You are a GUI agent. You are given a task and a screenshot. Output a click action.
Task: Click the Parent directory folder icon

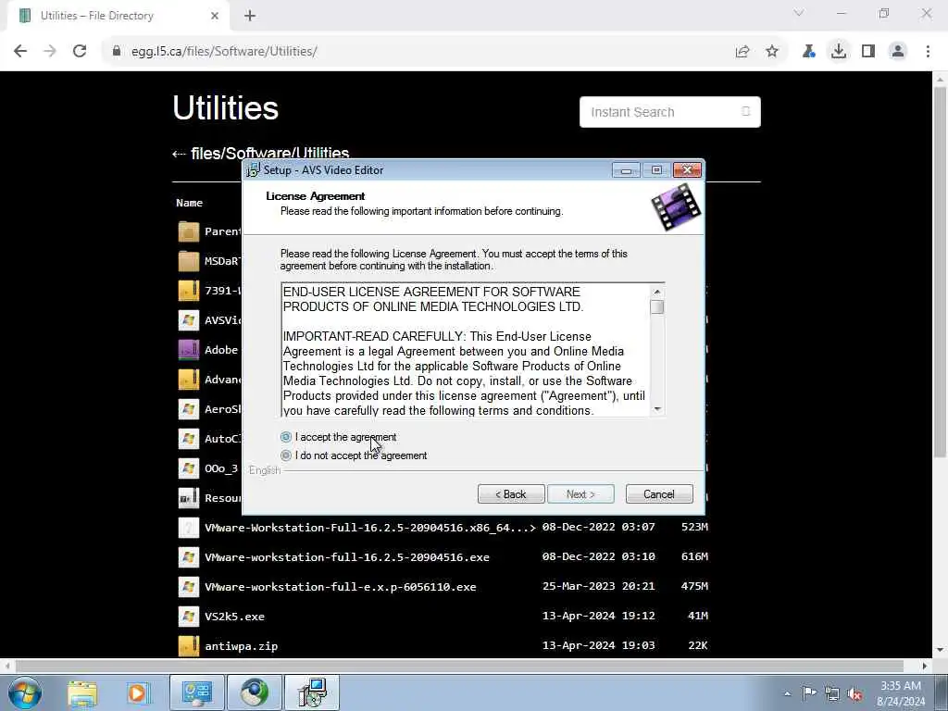point(189,231)
